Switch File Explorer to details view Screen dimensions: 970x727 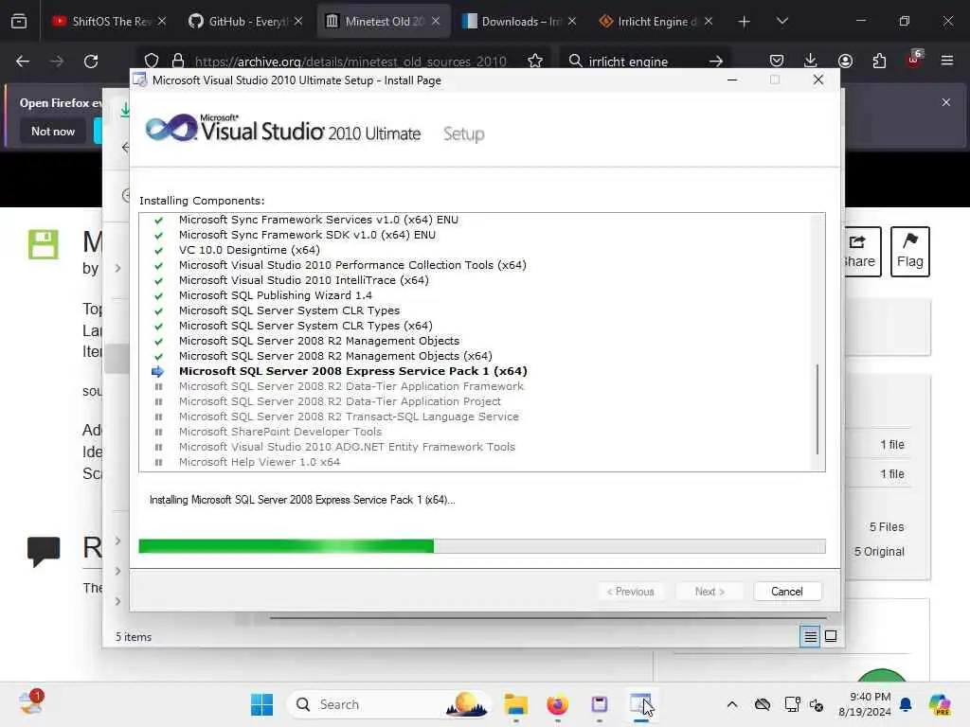tap(810, 636)
